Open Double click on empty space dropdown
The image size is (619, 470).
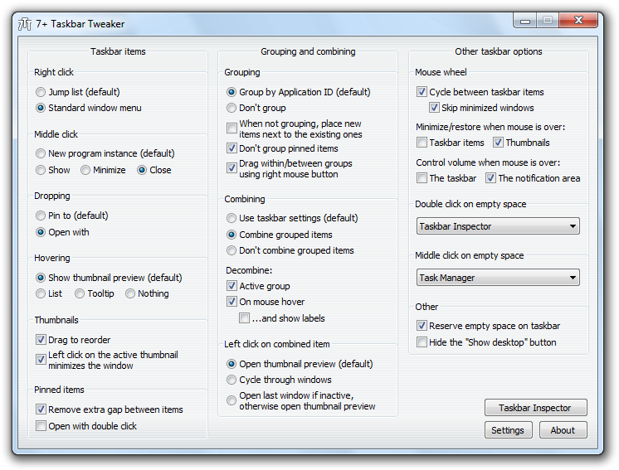[498, 226]
